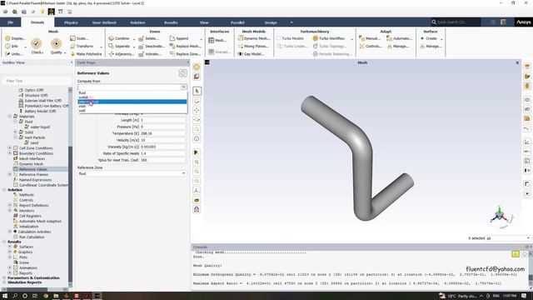This screenshot has width=533, height=300.
Task: Select water-liquid material in tree
Action: click(40, 127)
